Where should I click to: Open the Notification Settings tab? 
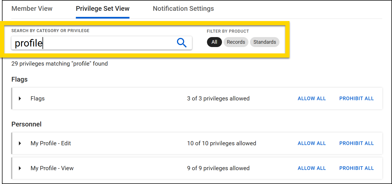[183, 9]
